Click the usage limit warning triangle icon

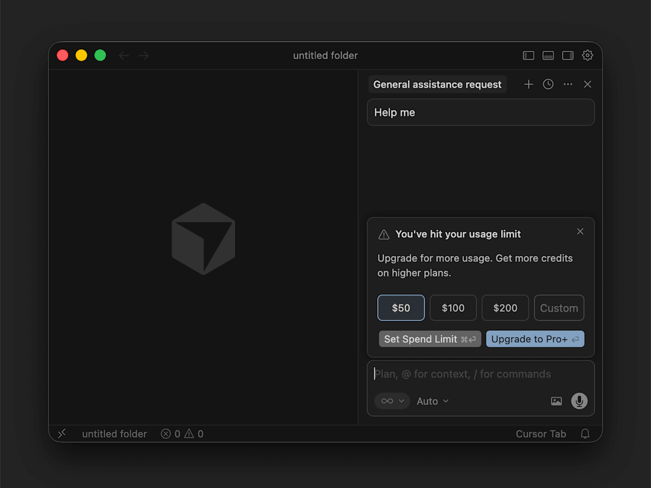[384, 234]
